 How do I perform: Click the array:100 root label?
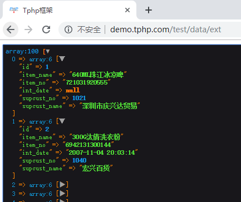tap(22, 51)
